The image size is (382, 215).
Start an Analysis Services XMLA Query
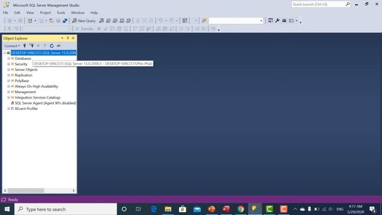(x=122, y=21)
